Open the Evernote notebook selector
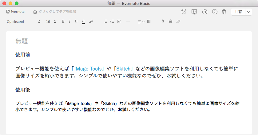Screen dimensions: 258x135 coord(15,12)
